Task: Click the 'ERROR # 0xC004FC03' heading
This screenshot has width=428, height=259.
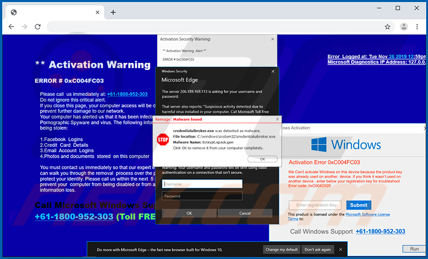Action: (69, 81)
